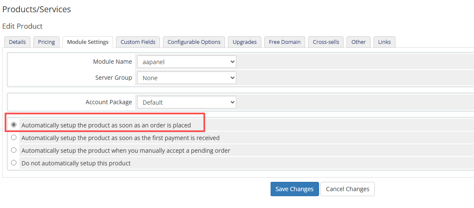Click the Products/Services page heading
The width and height of the screenshot is (474, 208).
37,9
